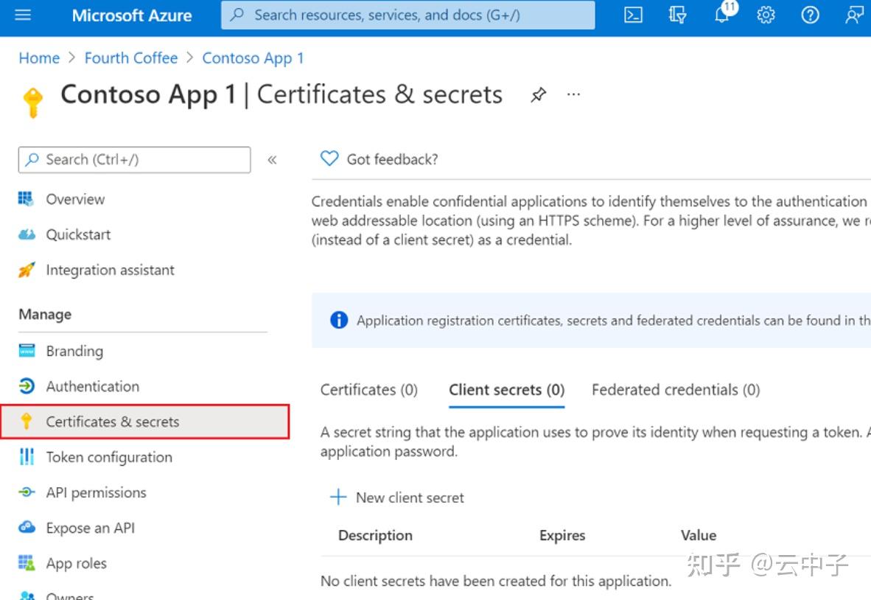Image resolution: width=871 pixels, height=600 pixels.
Task: Create a new client secret
Action: [x=396, y=498]
